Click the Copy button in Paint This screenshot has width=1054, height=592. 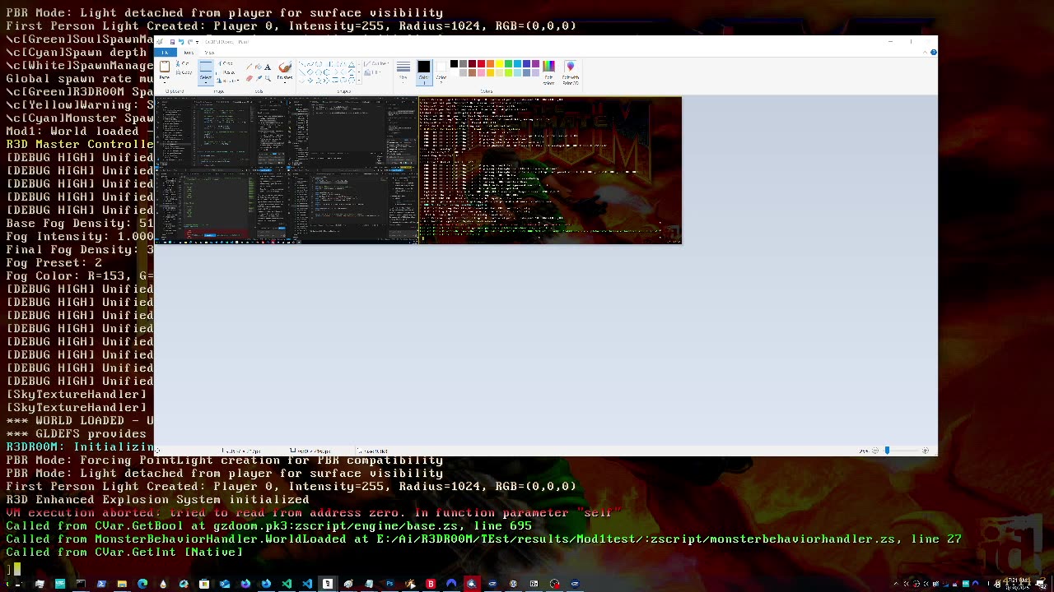[x=184, y=72]
